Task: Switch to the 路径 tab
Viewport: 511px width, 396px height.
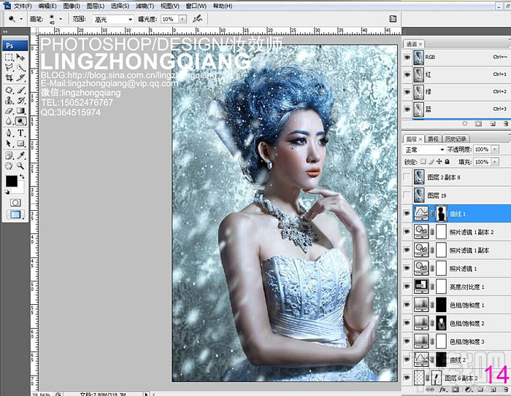Action: pyautogui.click(x=433, y=139)
